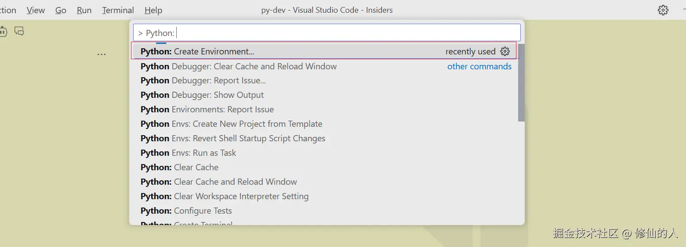The width and height of the screenshot is (686, 247).
Task: Run Python Envs: Revert Shell Startup Script Changes
Action: (233, 139)
